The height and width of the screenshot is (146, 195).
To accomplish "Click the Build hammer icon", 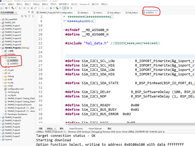I will click(12, 8).
